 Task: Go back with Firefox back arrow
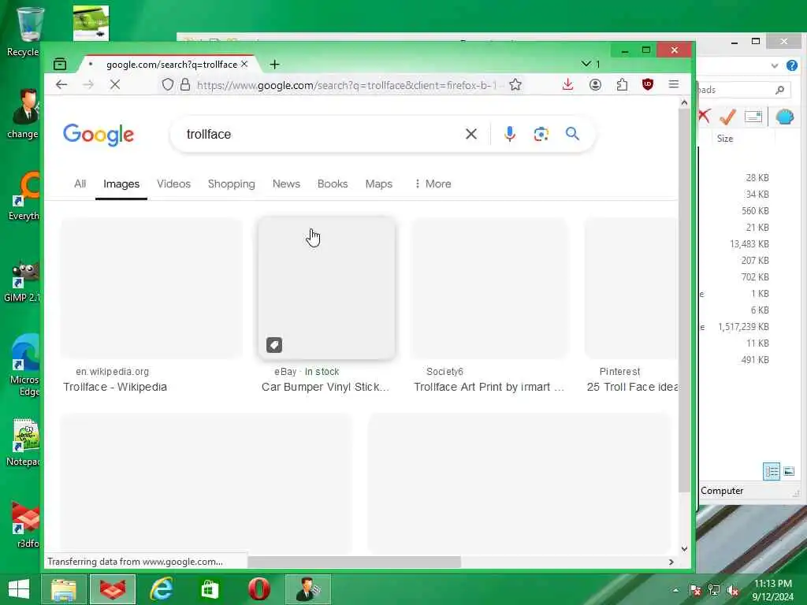(61, 84)
